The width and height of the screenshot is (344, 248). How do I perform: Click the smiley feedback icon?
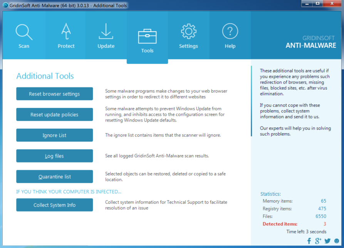point(337,241)
